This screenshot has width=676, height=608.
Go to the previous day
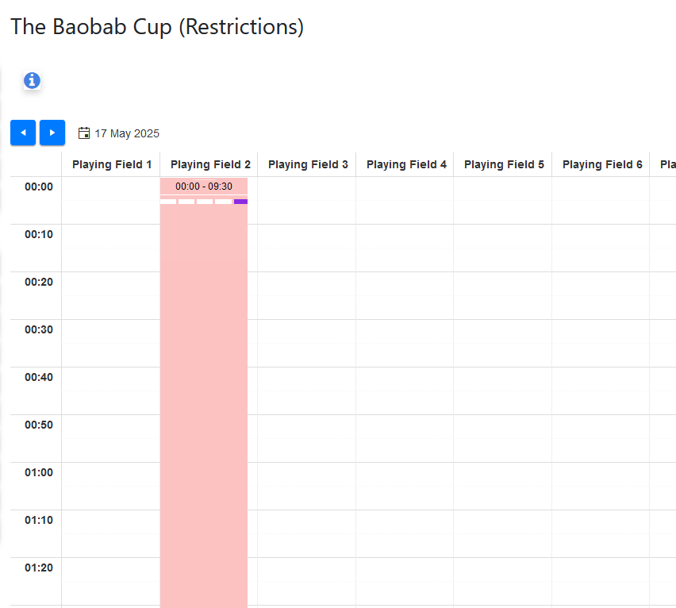23,133
